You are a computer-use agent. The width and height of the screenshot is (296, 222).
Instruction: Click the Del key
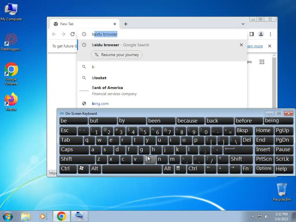247,141
